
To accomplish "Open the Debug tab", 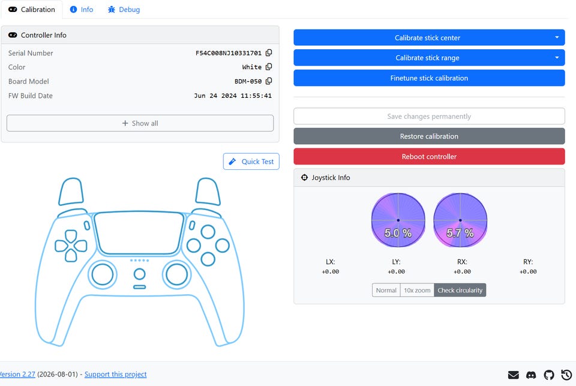I will click(x=124, y=10).
